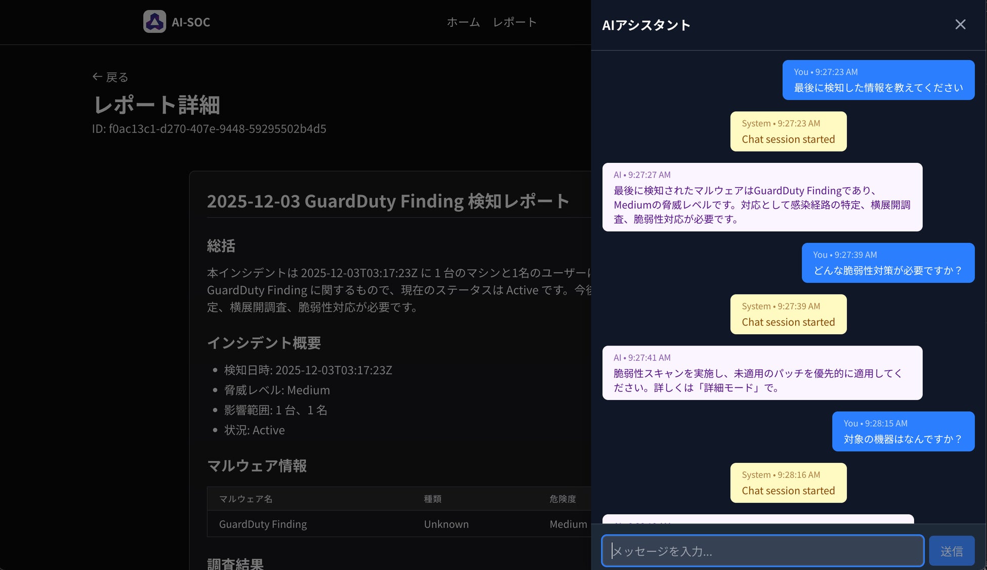Click System message at 9:27:39 AM
Viewport: 987px width, 570px height.
(x=788, y=314)
